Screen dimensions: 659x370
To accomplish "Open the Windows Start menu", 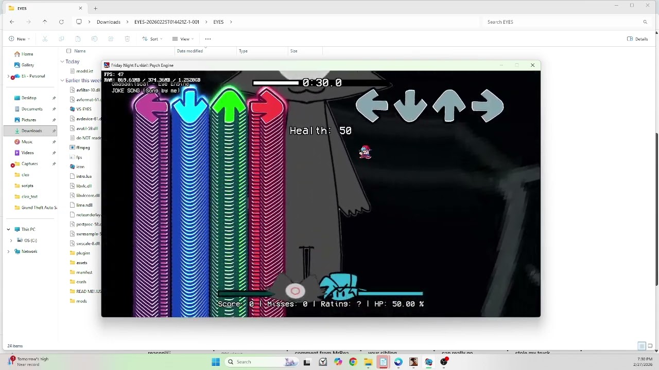I will tap(216, 362).
